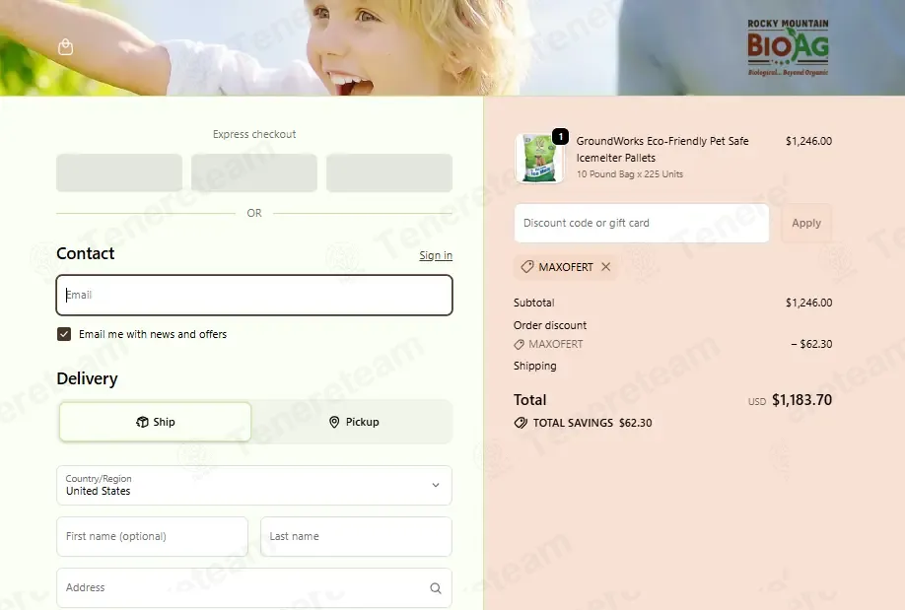Click the Shipping label in order summary

point(535,366)
